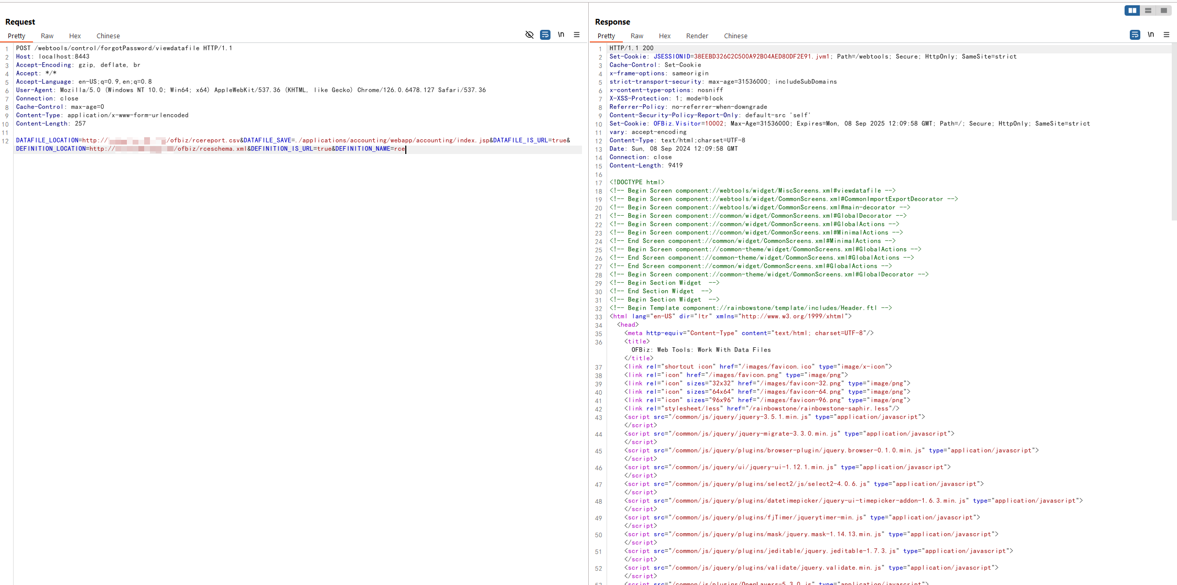Switch Response to Raw tab
The image size is (1177, 585).
pos(637,36)
